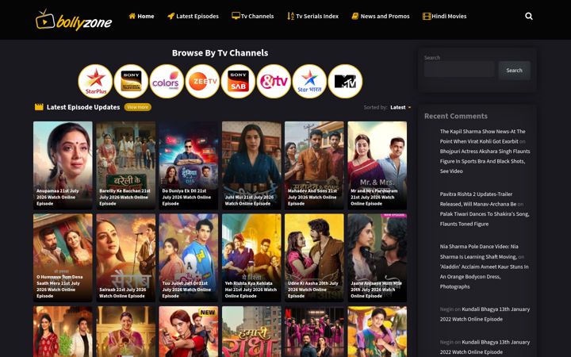The image size is (571, 357).
Task: Select the &tv channel icon
Action: click(x=274, y=81)
